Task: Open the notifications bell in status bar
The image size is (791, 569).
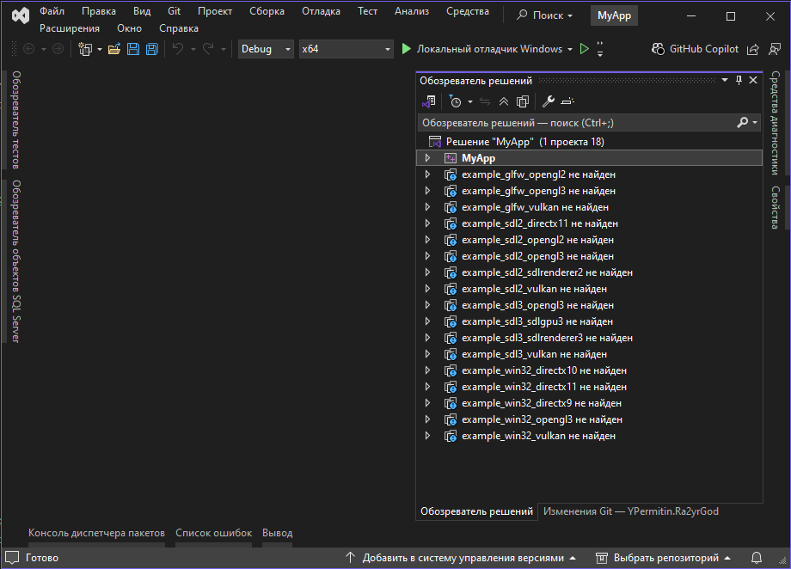Action: point(757,558)
